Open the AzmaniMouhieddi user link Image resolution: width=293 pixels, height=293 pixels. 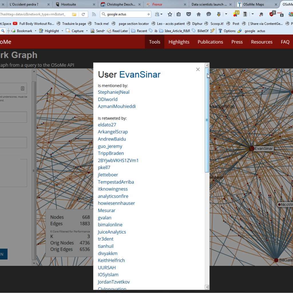click(x=117, y=106)
